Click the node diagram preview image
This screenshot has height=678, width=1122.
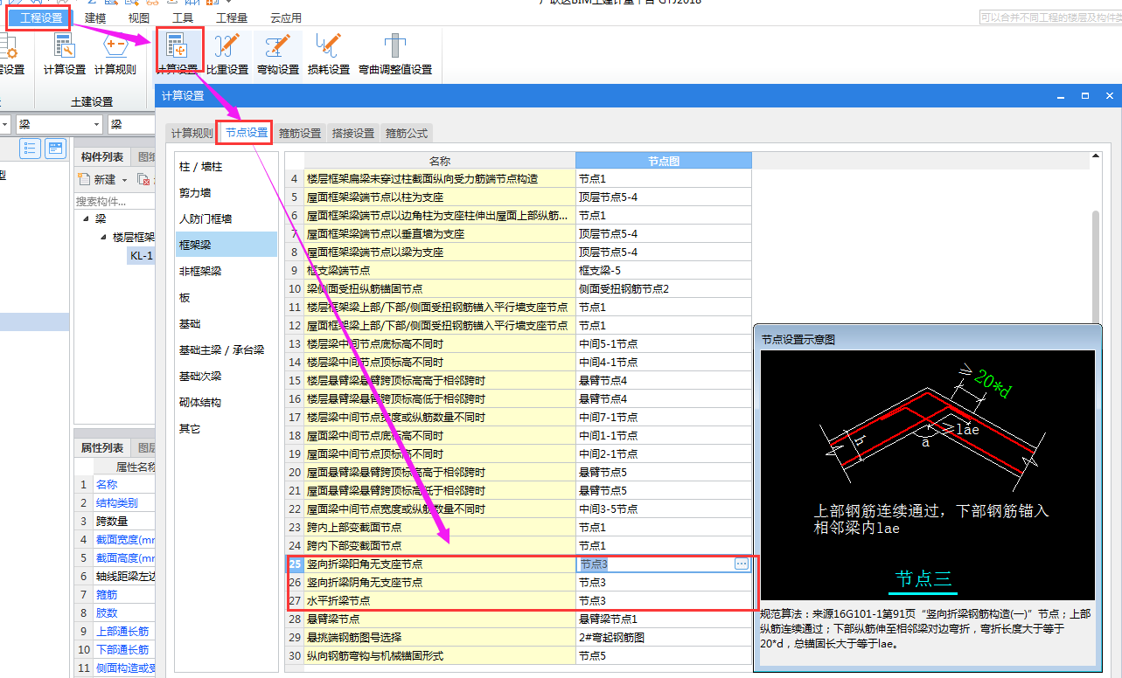click(x=927, y=475)
